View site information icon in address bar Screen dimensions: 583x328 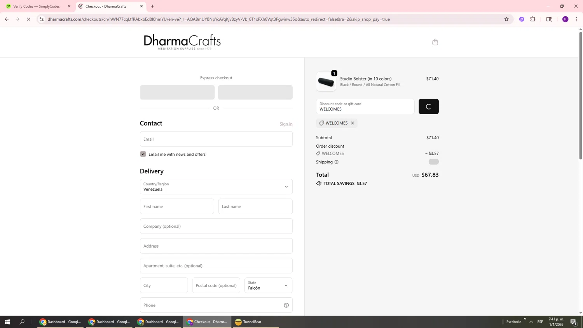42,19
